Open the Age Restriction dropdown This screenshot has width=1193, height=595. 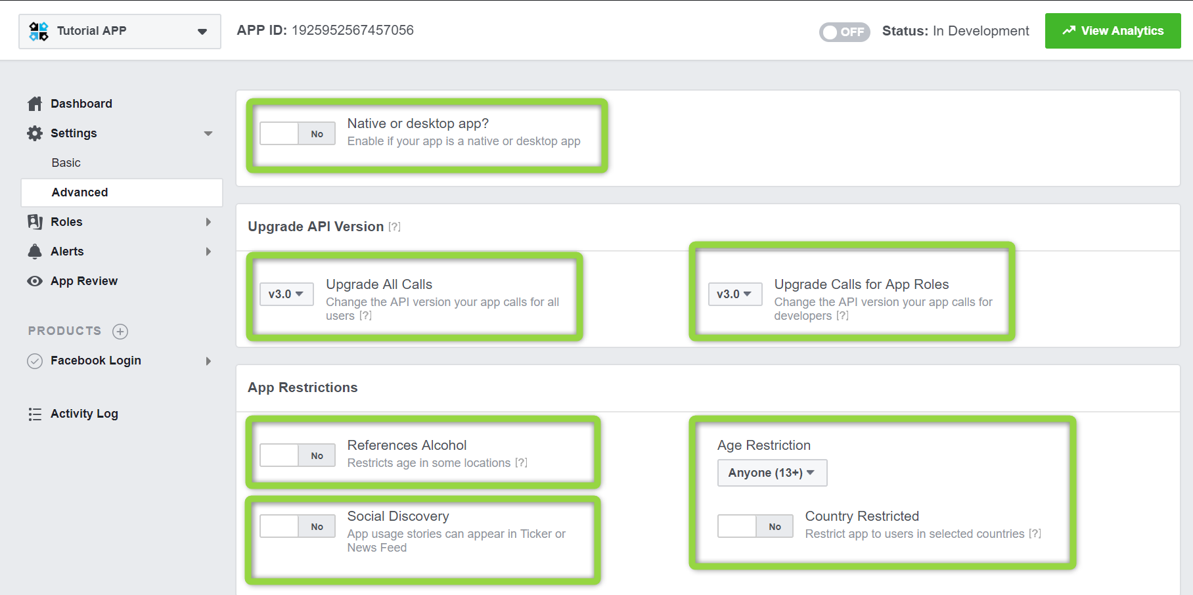coord(772,473)
